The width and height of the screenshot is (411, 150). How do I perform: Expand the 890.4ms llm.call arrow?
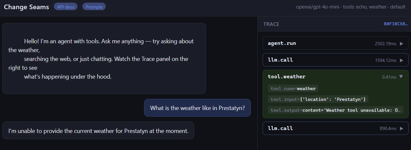[x=401, y=128]
